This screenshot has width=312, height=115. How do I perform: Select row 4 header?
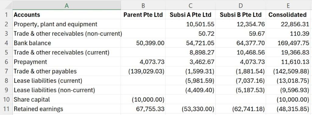pos(6,43)
